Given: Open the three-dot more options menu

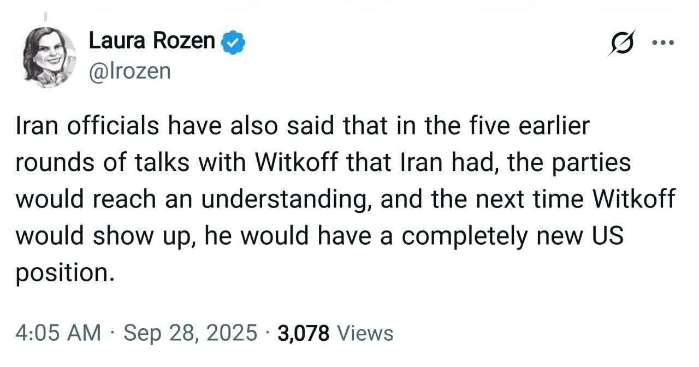Looking at the screenshot, I should point(663,43).
